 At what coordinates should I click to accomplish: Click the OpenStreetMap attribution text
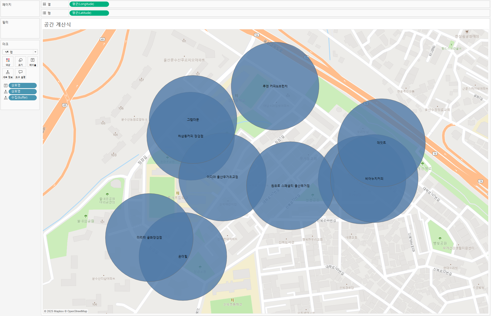click(x=77, y=311)
